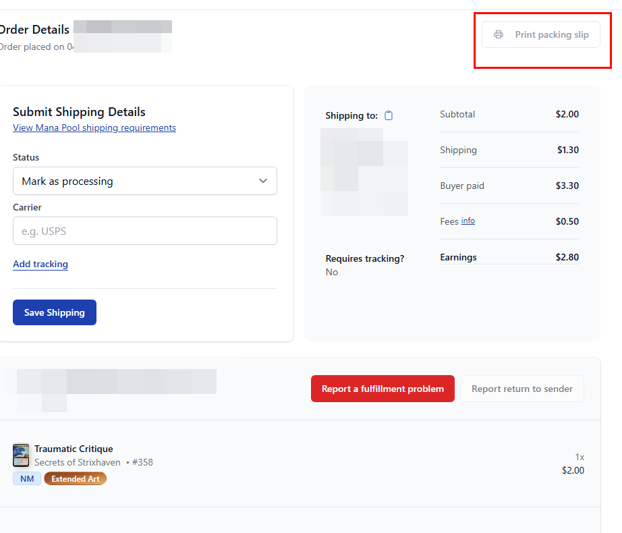The width and height of the screenshot is (622, 533).
Task: Click Report a fulfillment problem button
Action: pyautogui.click(x=383, y=389)
